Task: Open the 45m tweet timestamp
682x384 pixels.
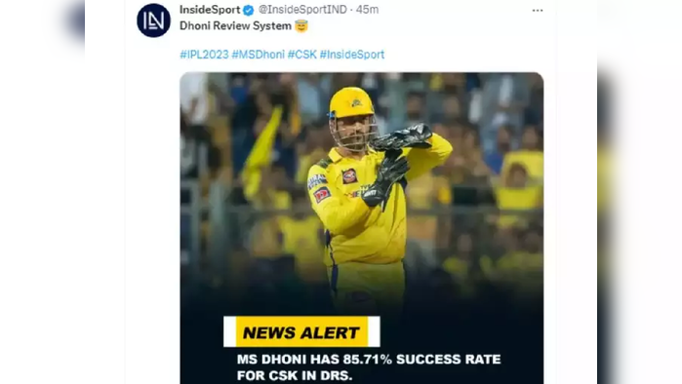Action: tap(367, 10)
